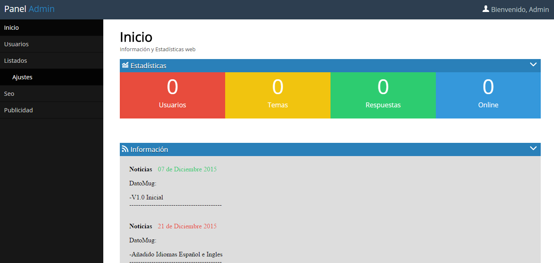Open the Seo sidebar section
This screenshot has width=554, height=263.
click(x=9, y=94)
